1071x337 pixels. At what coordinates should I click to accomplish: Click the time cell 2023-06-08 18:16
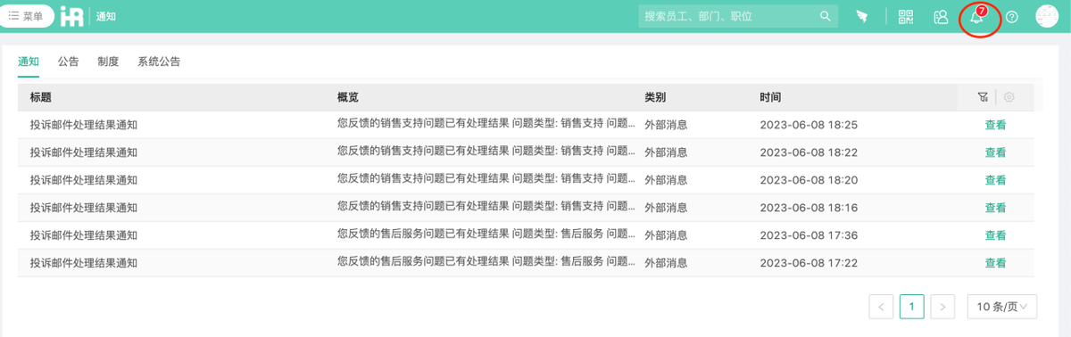809,208
